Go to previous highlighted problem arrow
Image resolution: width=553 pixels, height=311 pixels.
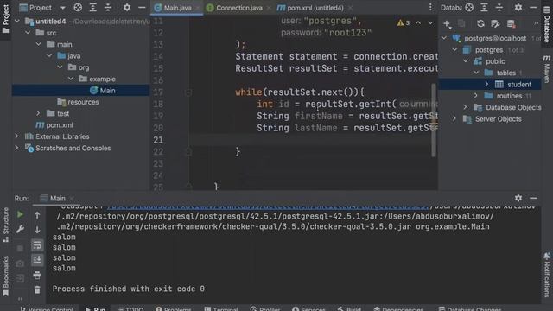coord(418,23)
